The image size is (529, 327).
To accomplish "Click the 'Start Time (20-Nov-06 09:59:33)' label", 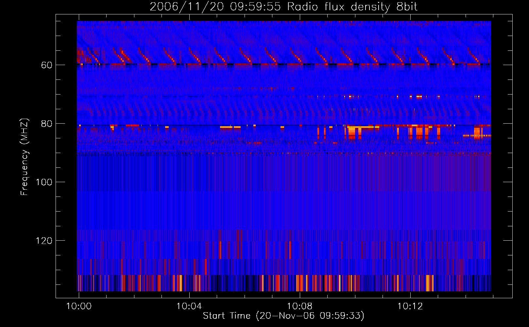I will (x=283, y=316).
